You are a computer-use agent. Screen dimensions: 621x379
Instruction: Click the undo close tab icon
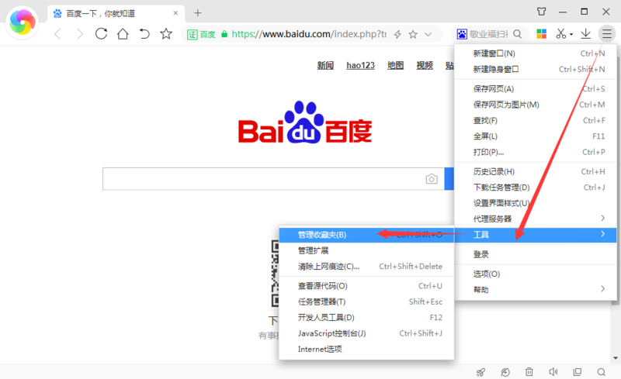click(144, 33)
